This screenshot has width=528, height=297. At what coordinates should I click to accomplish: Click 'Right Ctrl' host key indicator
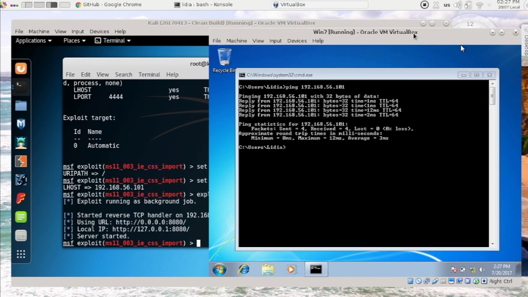pyautogui.click(x=501, y=281)
